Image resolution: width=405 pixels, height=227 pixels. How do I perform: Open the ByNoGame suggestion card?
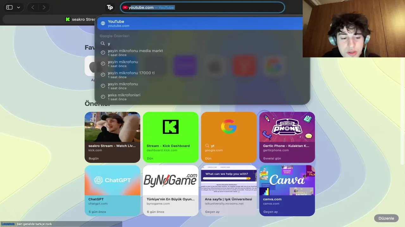(171, 190)
